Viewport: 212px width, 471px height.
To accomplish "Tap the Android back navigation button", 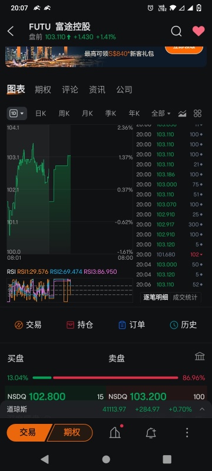I will click(x=45, y=459).
